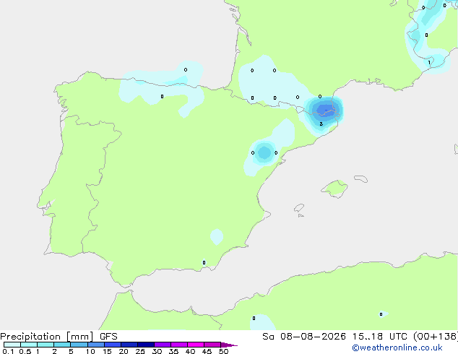Viewport: 458px width, 354px height.
Task: Click legend label '25'
Action: point(140,351)
